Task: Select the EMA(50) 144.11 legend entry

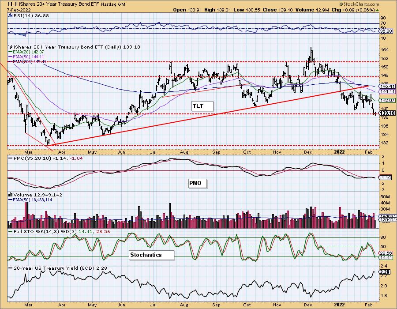Action: [26, 57]
